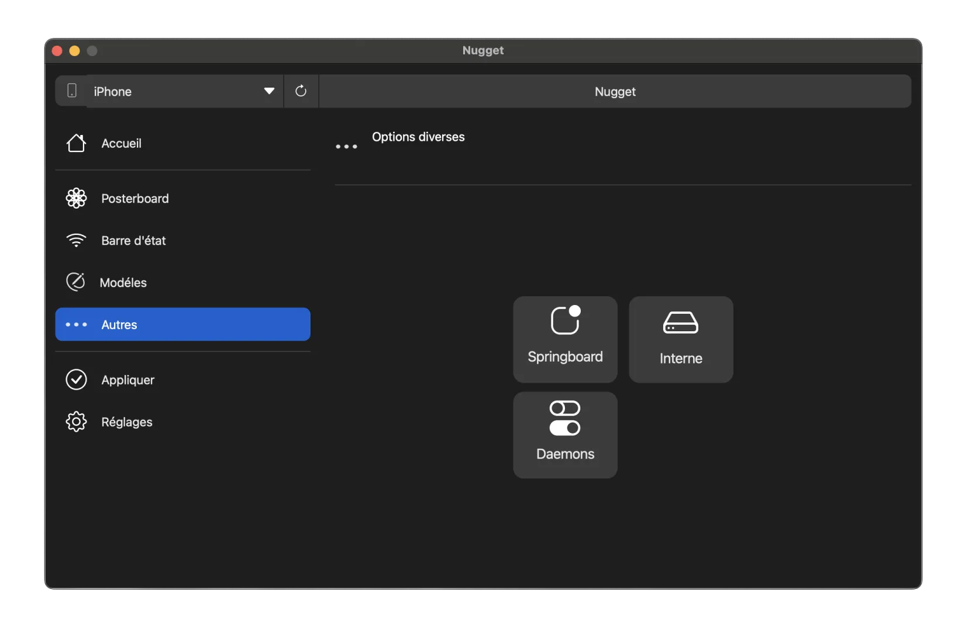Open Réglages settings page
This screenshot has height=631, width=965.
point(182,422)
